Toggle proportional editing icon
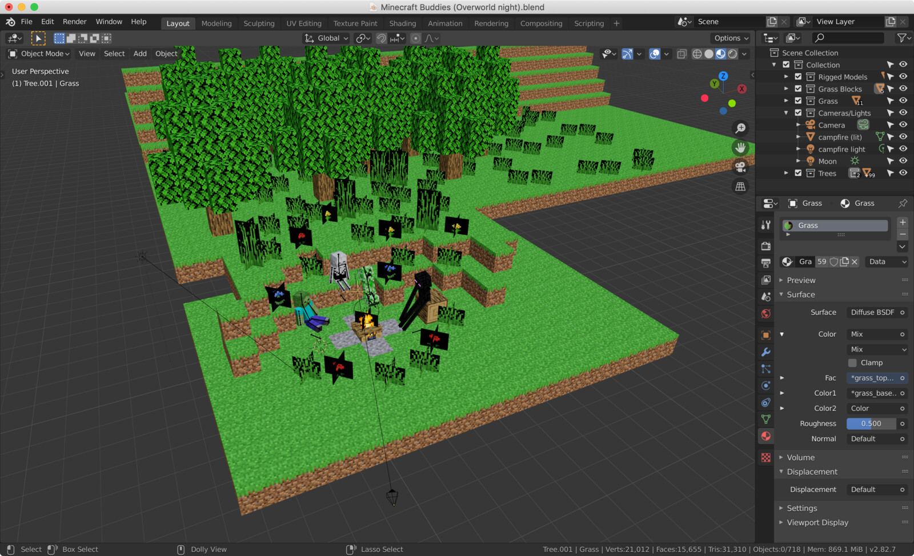This screenshot has height=556, width=914. click(x=415, y=38)
